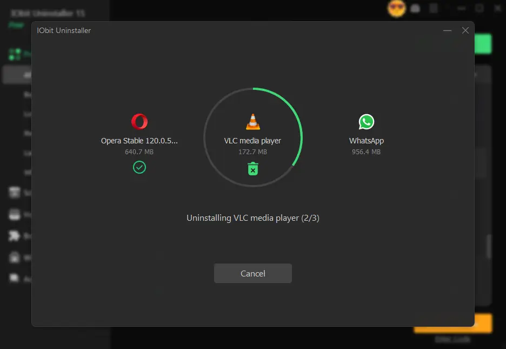
Task: Click the green trash icon under VLC
Action: [x=252, y=168]
